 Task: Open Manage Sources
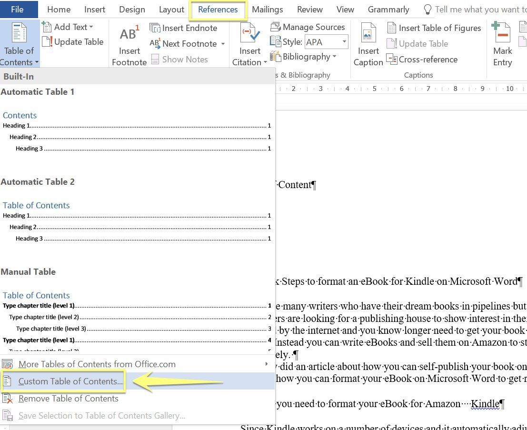click(x=308, y=27)
